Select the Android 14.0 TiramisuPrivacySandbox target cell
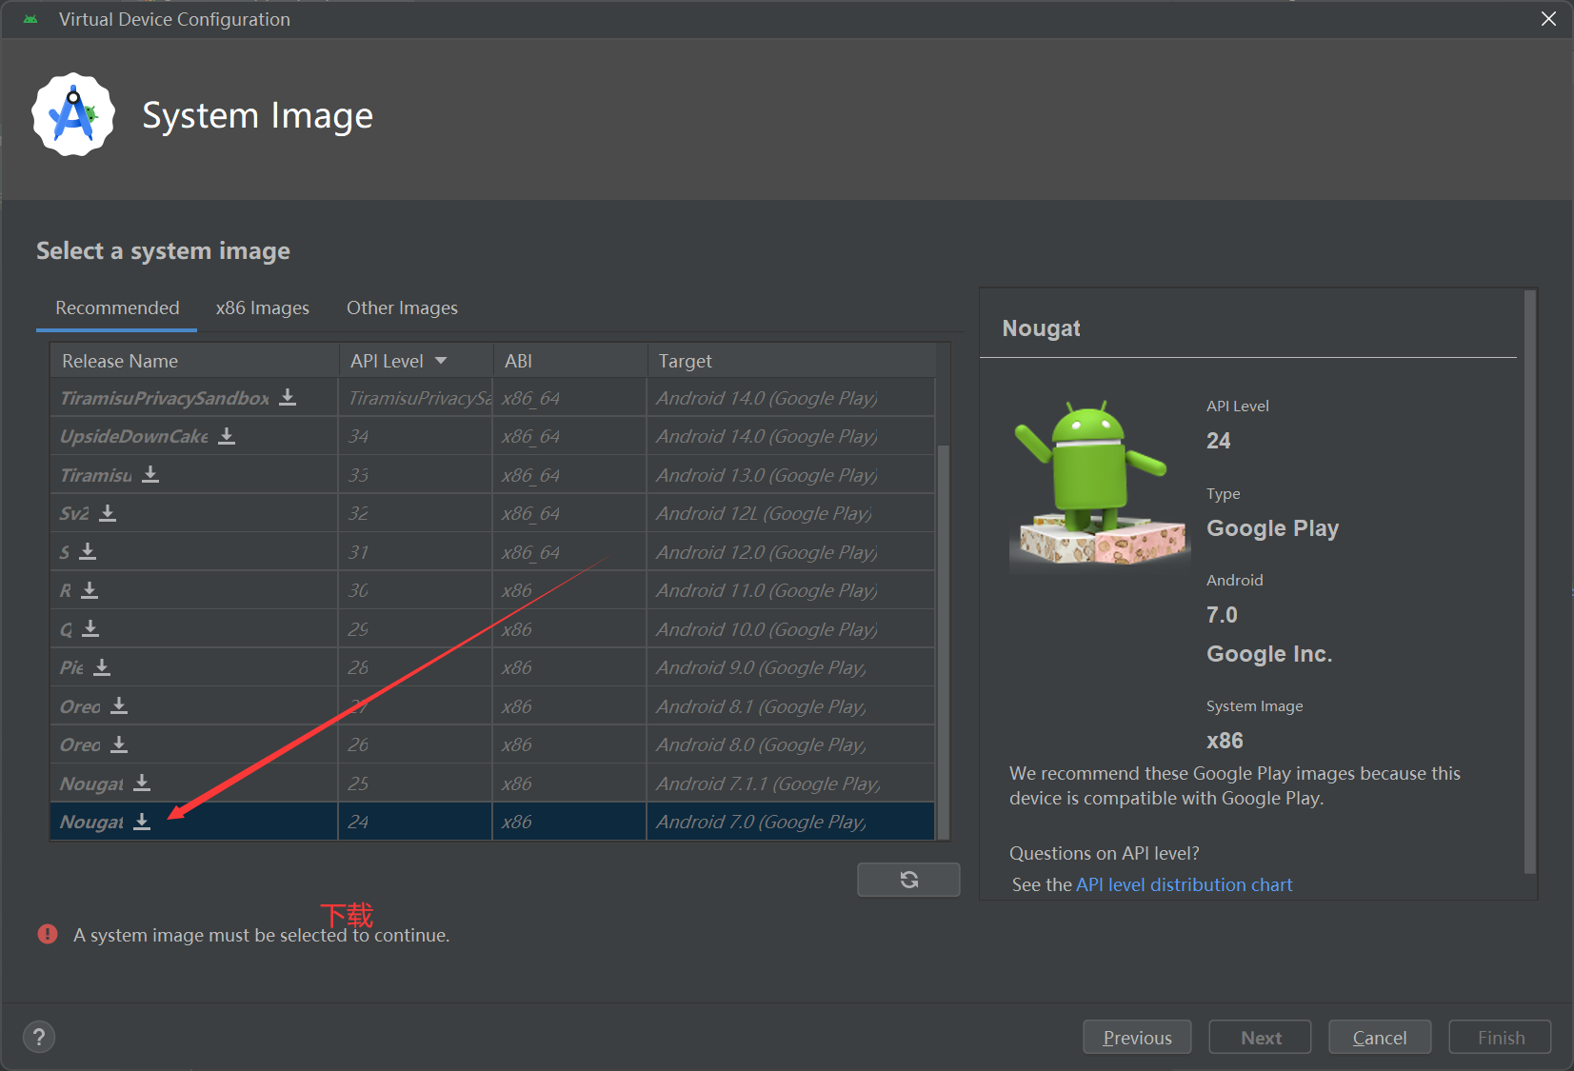 (x=790, y=398)
